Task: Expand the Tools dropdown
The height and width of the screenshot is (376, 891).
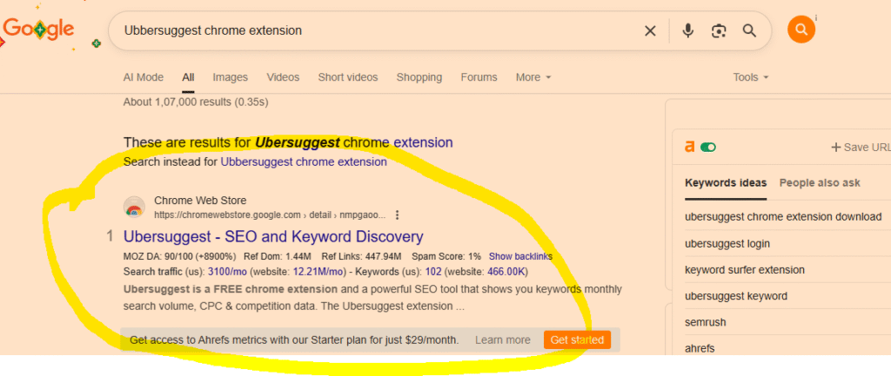Action: pyautogui.click(x=750, y=77)
